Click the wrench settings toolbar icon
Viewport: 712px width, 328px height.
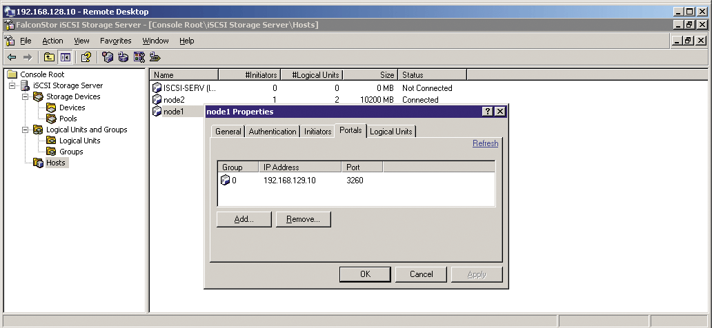pos(139,57)
